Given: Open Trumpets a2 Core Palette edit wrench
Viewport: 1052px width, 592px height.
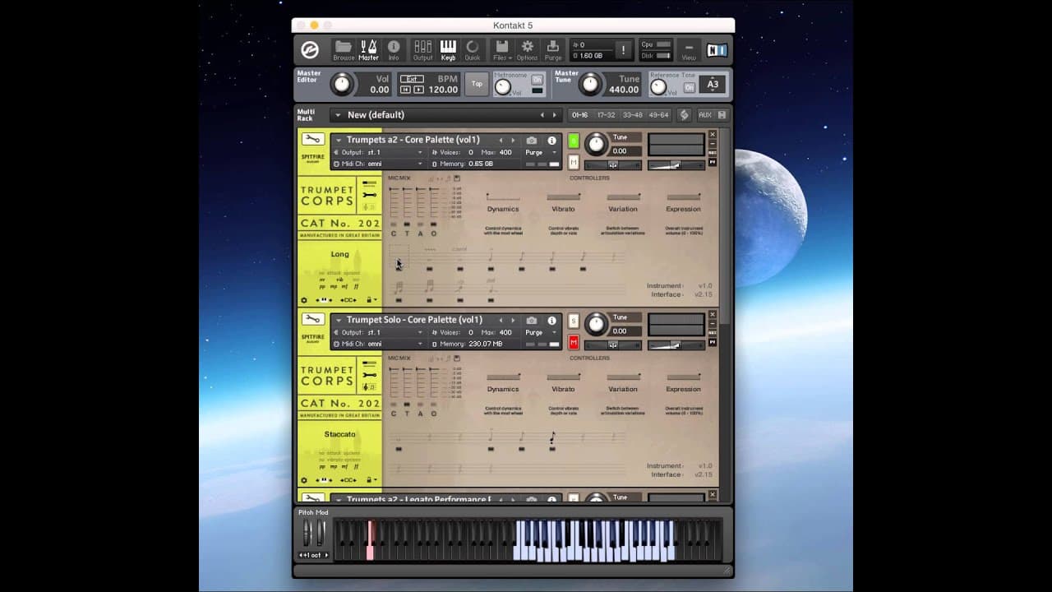Looking at the screenshot, I should [x=312, y=139].
